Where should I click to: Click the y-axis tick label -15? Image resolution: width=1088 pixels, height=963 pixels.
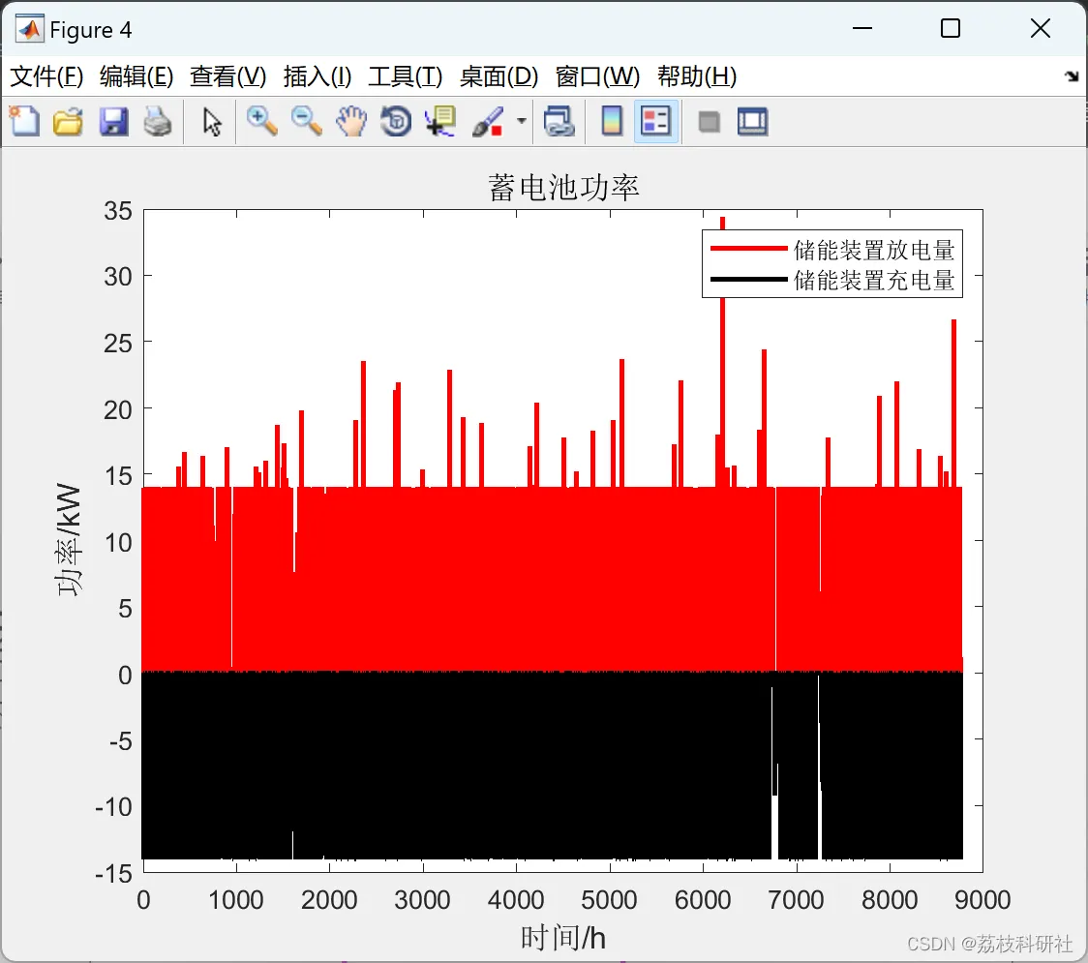coord(114,874)
